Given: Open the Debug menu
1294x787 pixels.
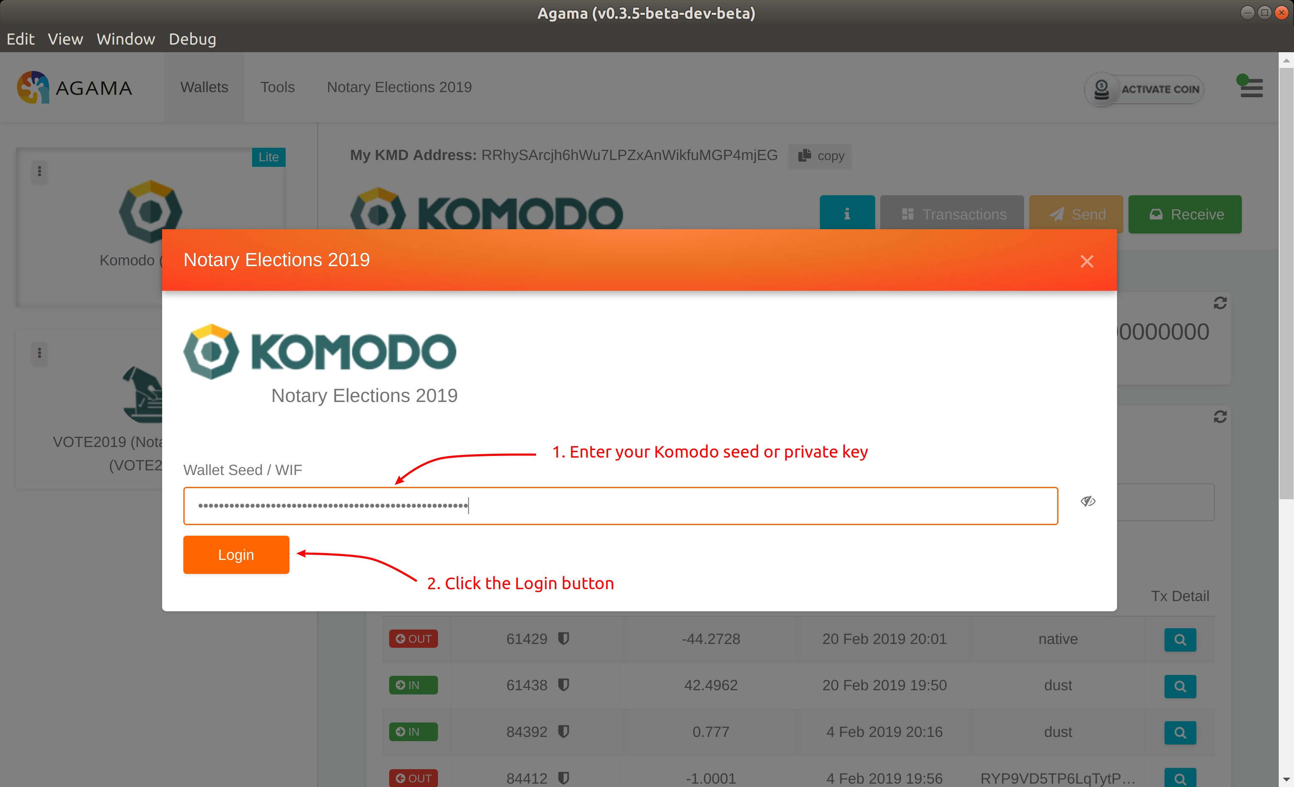Looking at the screenshot, I should point(192,39).
